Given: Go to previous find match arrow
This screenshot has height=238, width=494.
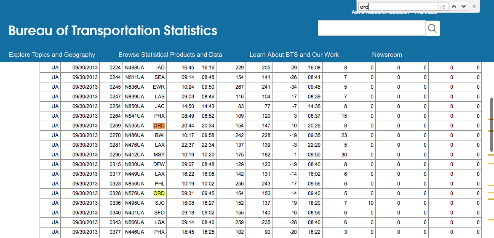Looking at the screenshot, I should click(x=454, y=6).
